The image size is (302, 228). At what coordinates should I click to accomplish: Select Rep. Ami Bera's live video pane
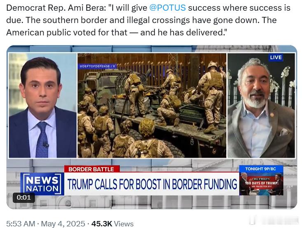[261, 106]
